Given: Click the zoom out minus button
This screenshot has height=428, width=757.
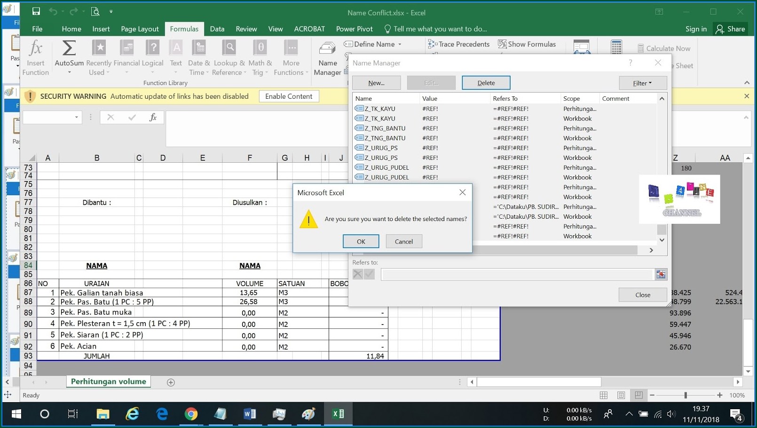Looking at the screenshot, I should 652,395.
